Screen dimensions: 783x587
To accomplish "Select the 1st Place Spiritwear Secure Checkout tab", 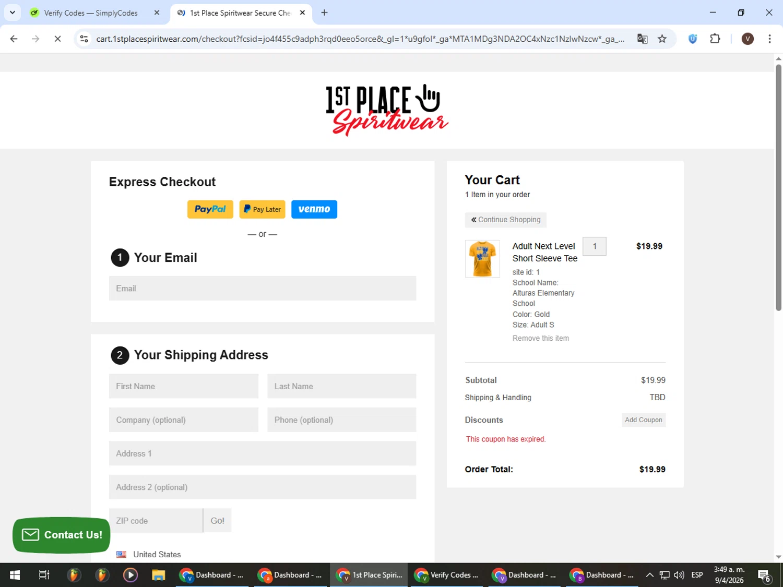I will coord(240,13).
